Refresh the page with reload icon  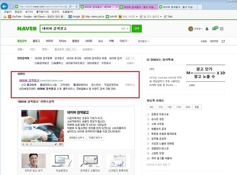click(x=77, y=6)
